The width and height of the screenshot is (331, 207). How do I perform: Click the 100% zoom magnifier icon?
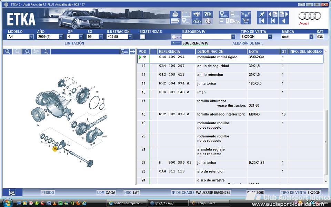tap(36, 51)
